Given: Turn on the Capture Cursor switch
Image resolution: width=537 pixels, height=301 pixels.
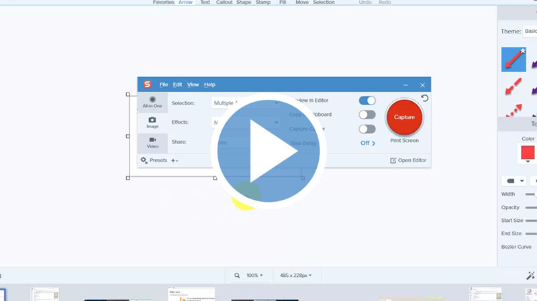Looking at the screenshot, I should [367, 129].
